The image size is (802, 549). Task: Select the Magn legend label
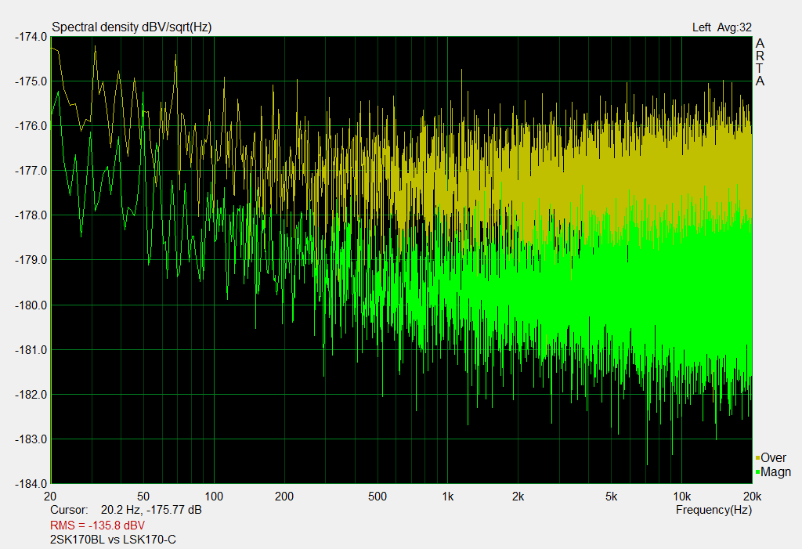[x=776, y=471]
